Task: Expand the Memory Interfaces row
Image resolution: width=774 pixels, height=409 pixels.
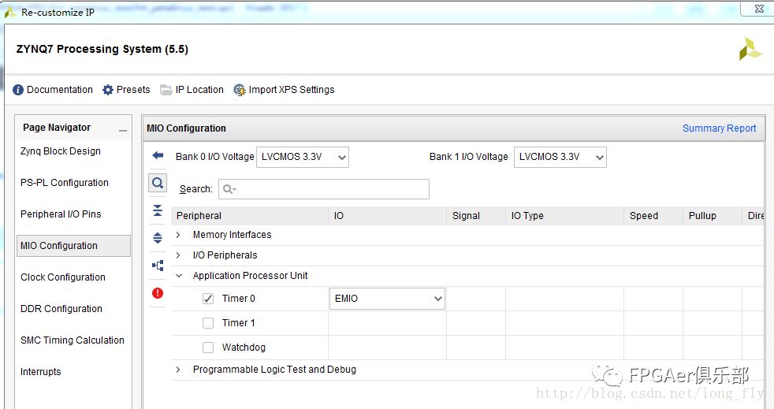Action: [178, 235]
